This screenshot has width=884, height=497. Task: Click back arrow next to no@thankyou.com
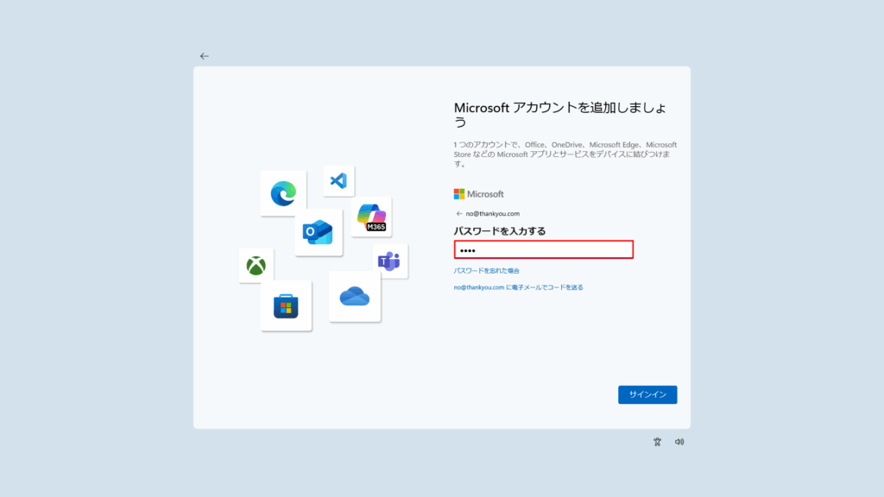[459, 214]
